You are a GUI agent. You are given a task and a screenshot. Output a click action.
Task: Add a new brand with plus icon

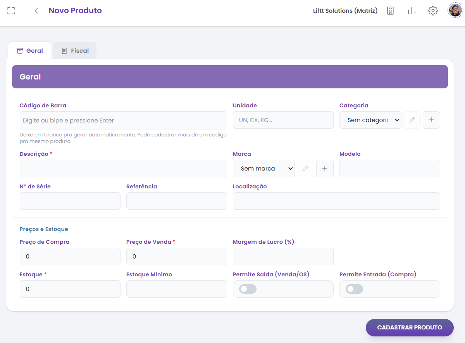[x=325, y=168]
